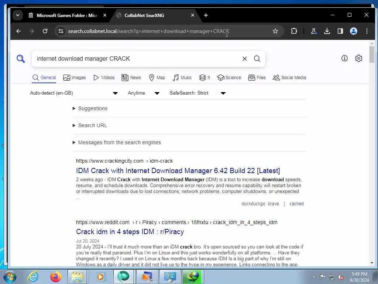This screenshot has height=284, width=378.
Task: Open the reddit.com result URL
Action: [x=177, y=222]
